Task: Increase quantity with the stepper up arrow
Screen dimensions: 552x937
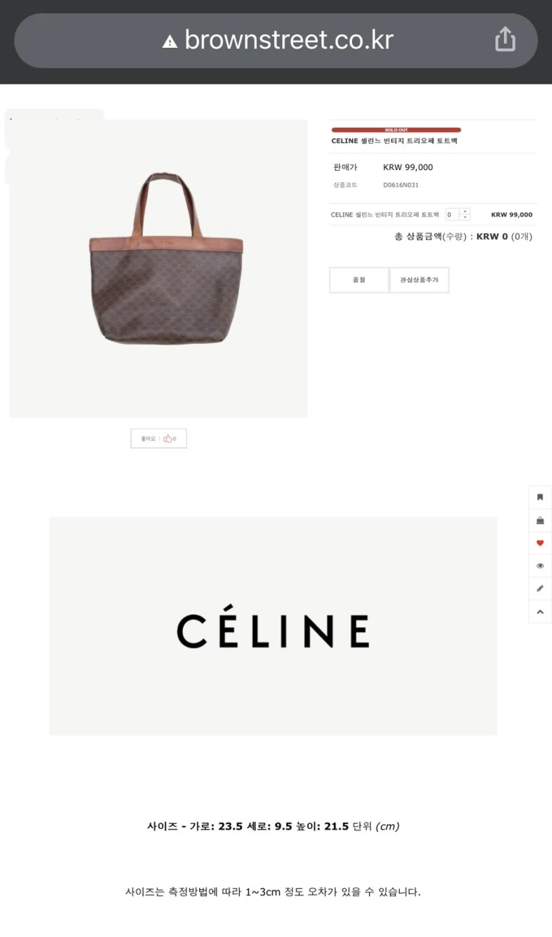Action: coord(466,212)
